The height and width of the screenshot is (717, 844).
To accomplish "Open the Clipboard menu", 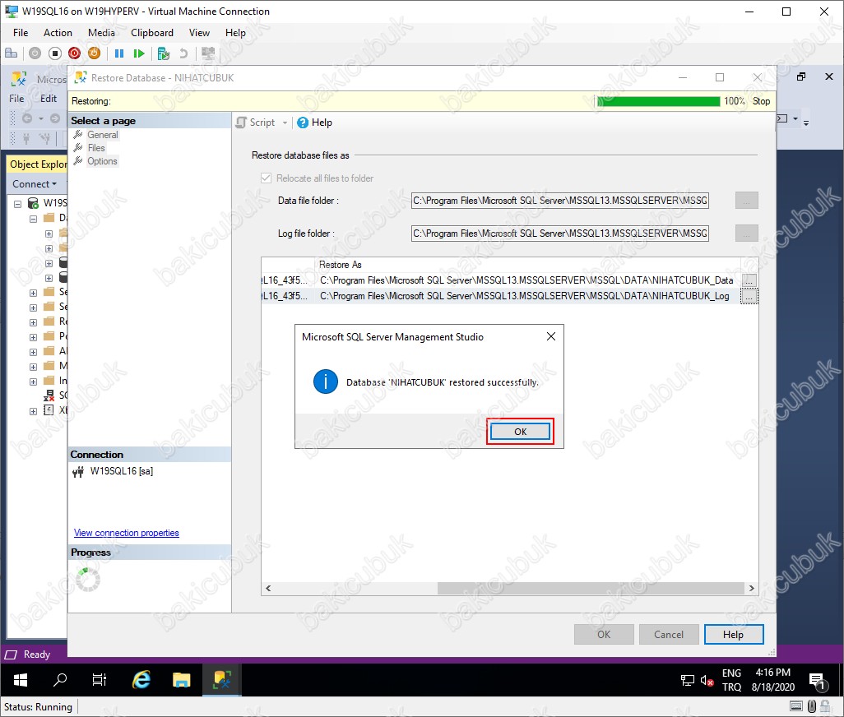I will point(152,33).
